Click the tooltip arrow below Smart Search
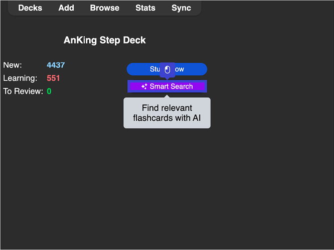 pyautogui.click(x=167, y=96)
